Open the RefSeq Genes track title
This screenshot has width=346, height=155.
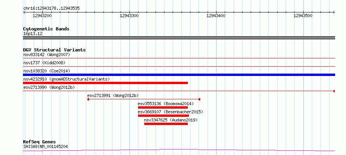tap(40, 142)
